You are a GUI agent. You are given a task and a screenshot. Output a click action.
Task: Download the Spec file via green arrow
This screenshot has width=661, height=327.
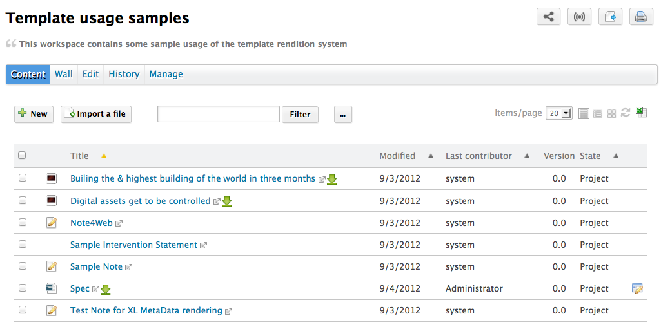click(106, 289)
